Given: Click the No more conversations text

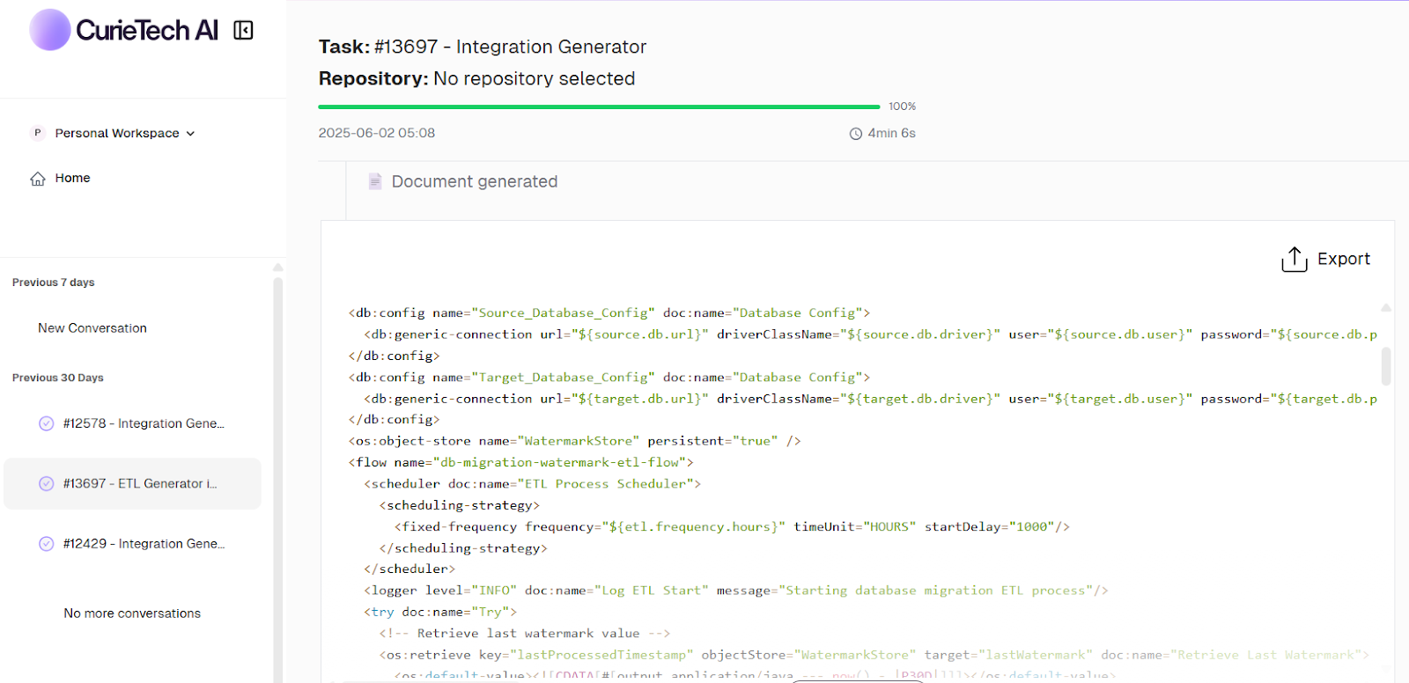Looking at the screenshot, I should [x=132, y=613].
